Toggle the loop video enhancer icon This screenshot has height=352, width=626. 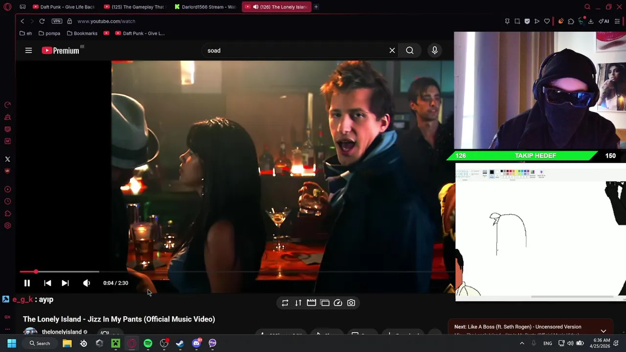[285, 303]
